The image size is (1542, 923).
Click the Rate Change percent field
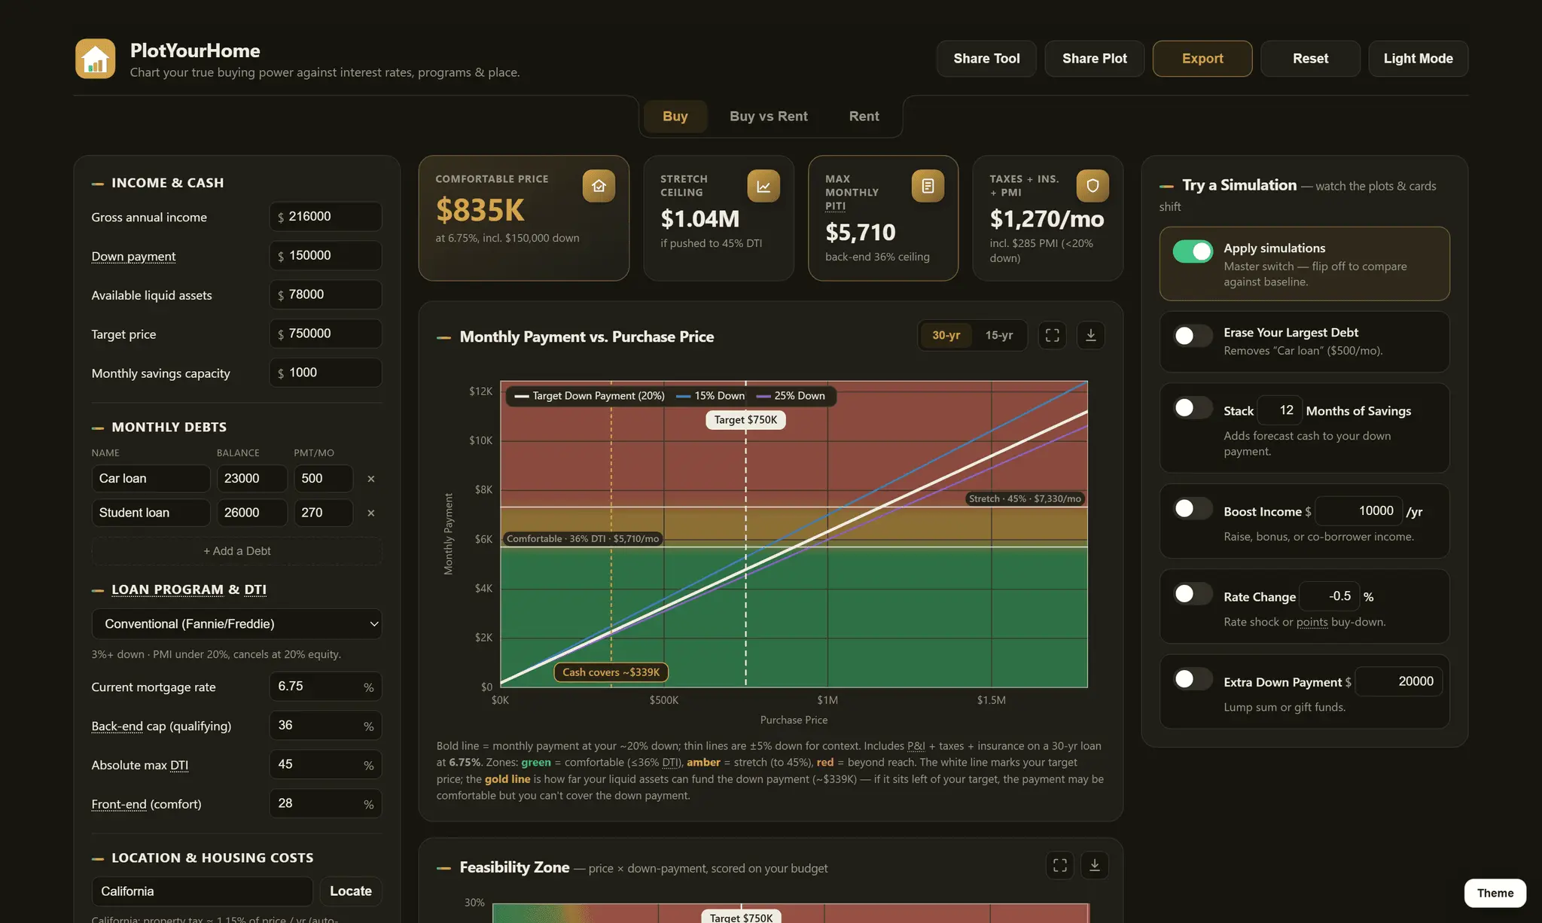pyautogui.click(x=1330, y=596)
